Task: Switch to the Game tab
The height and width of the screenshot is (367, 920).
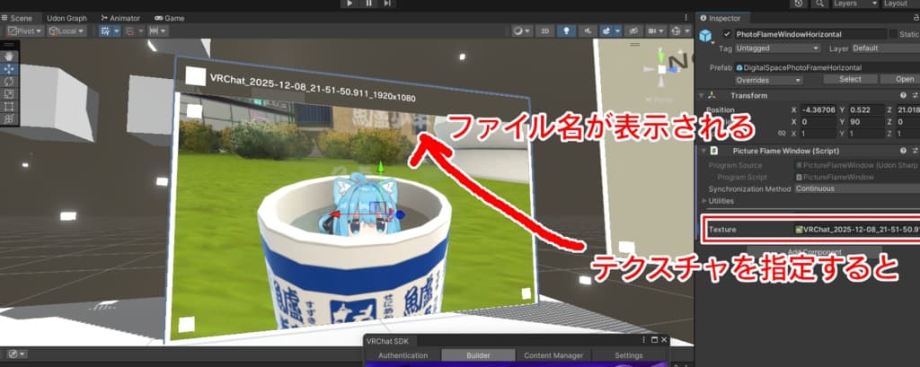Action: click(170, 18)
